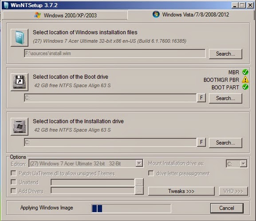This screenshot has height=221, width=256.
Task: Search for Windows installation files location
Action: pos(225,54)
